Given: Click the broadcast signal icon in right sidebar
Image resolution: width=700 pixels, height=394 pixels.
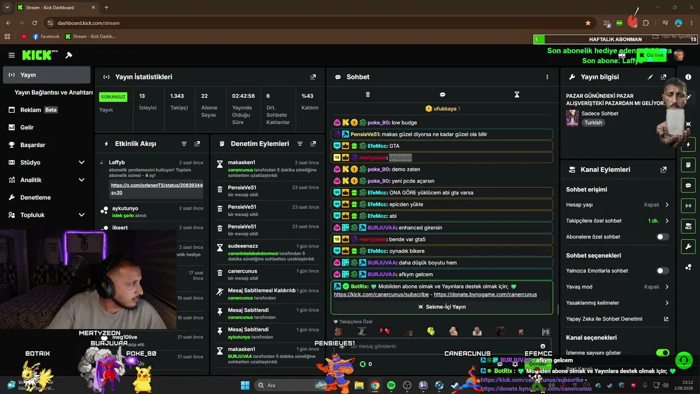Looking at the screenshot, I should 688,206.
